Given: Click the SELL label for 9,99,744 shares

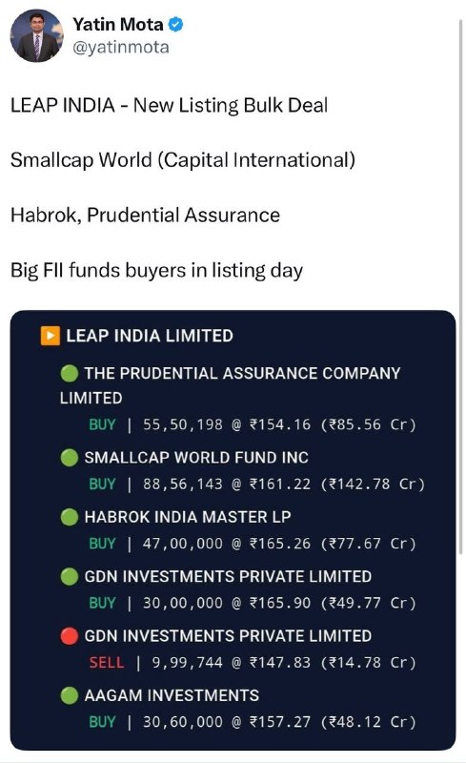Looking at the screenshot, I should click(107, 662).
